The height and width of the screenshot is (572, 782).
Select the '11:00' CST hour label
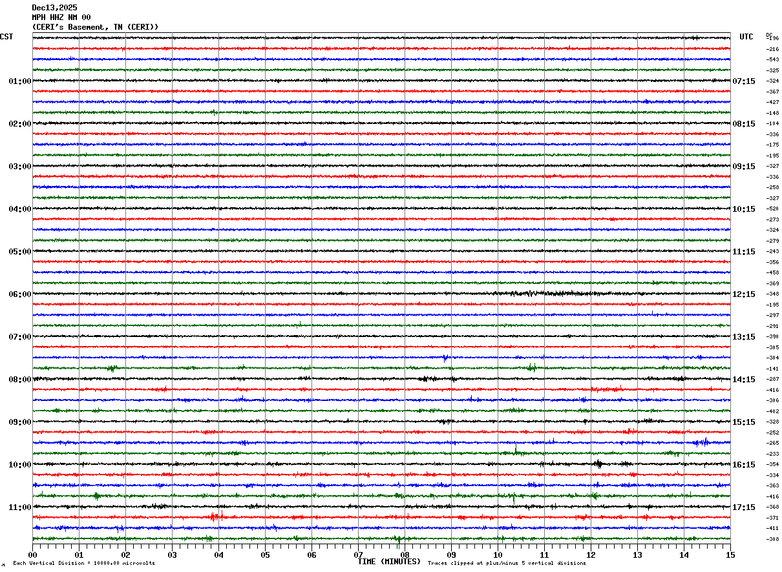[x=20, y=507]
